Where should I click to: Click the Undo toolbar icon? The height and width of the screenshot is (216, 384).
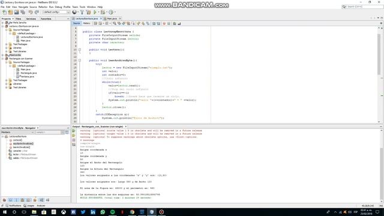tap(31, 12)
